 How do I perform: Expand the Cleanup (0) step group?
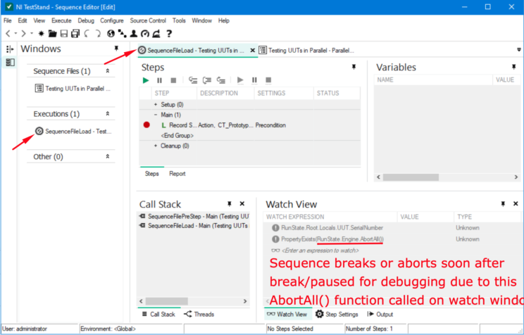coord(156,146)
